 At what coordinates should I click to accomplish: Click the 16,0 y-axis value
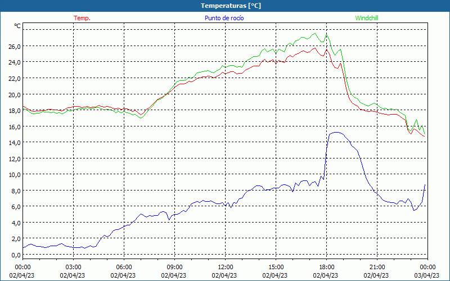coord(14,126)
